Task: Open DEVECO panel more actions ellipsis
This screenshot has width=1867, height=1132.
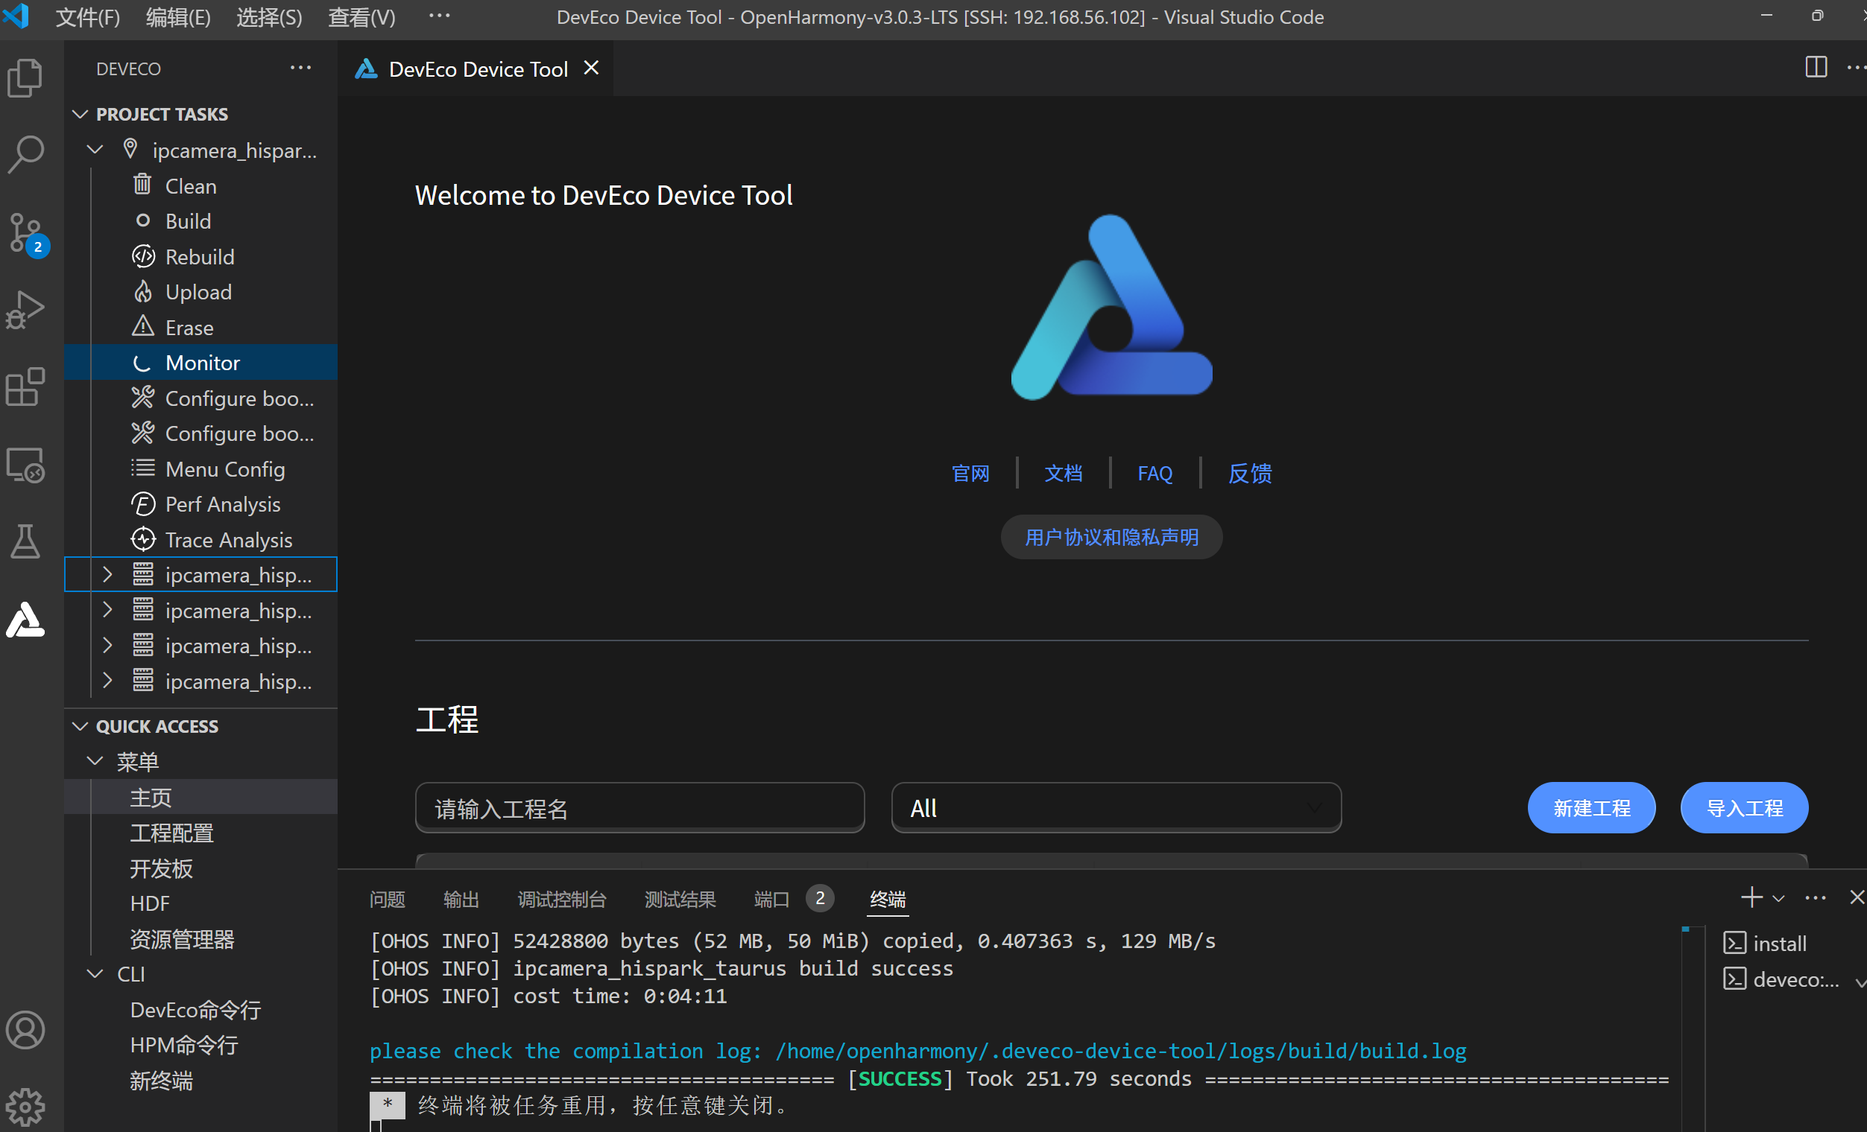Action: 301,69
